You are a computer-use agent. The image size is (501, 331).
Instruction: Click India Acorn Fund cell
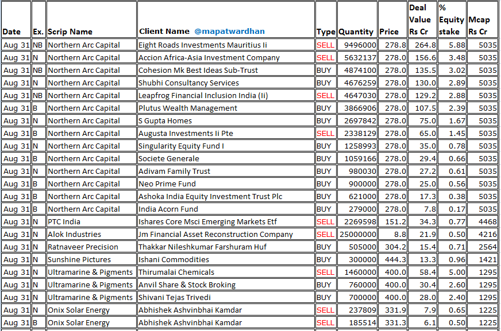click(226, 209)
